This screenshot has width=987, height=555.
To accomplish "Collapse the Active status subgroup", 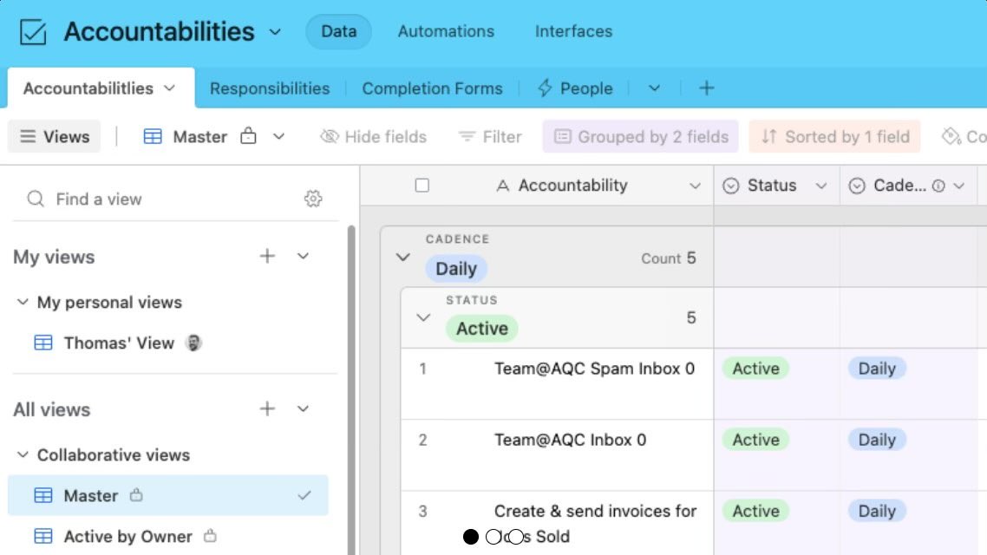I will (423, 317).
